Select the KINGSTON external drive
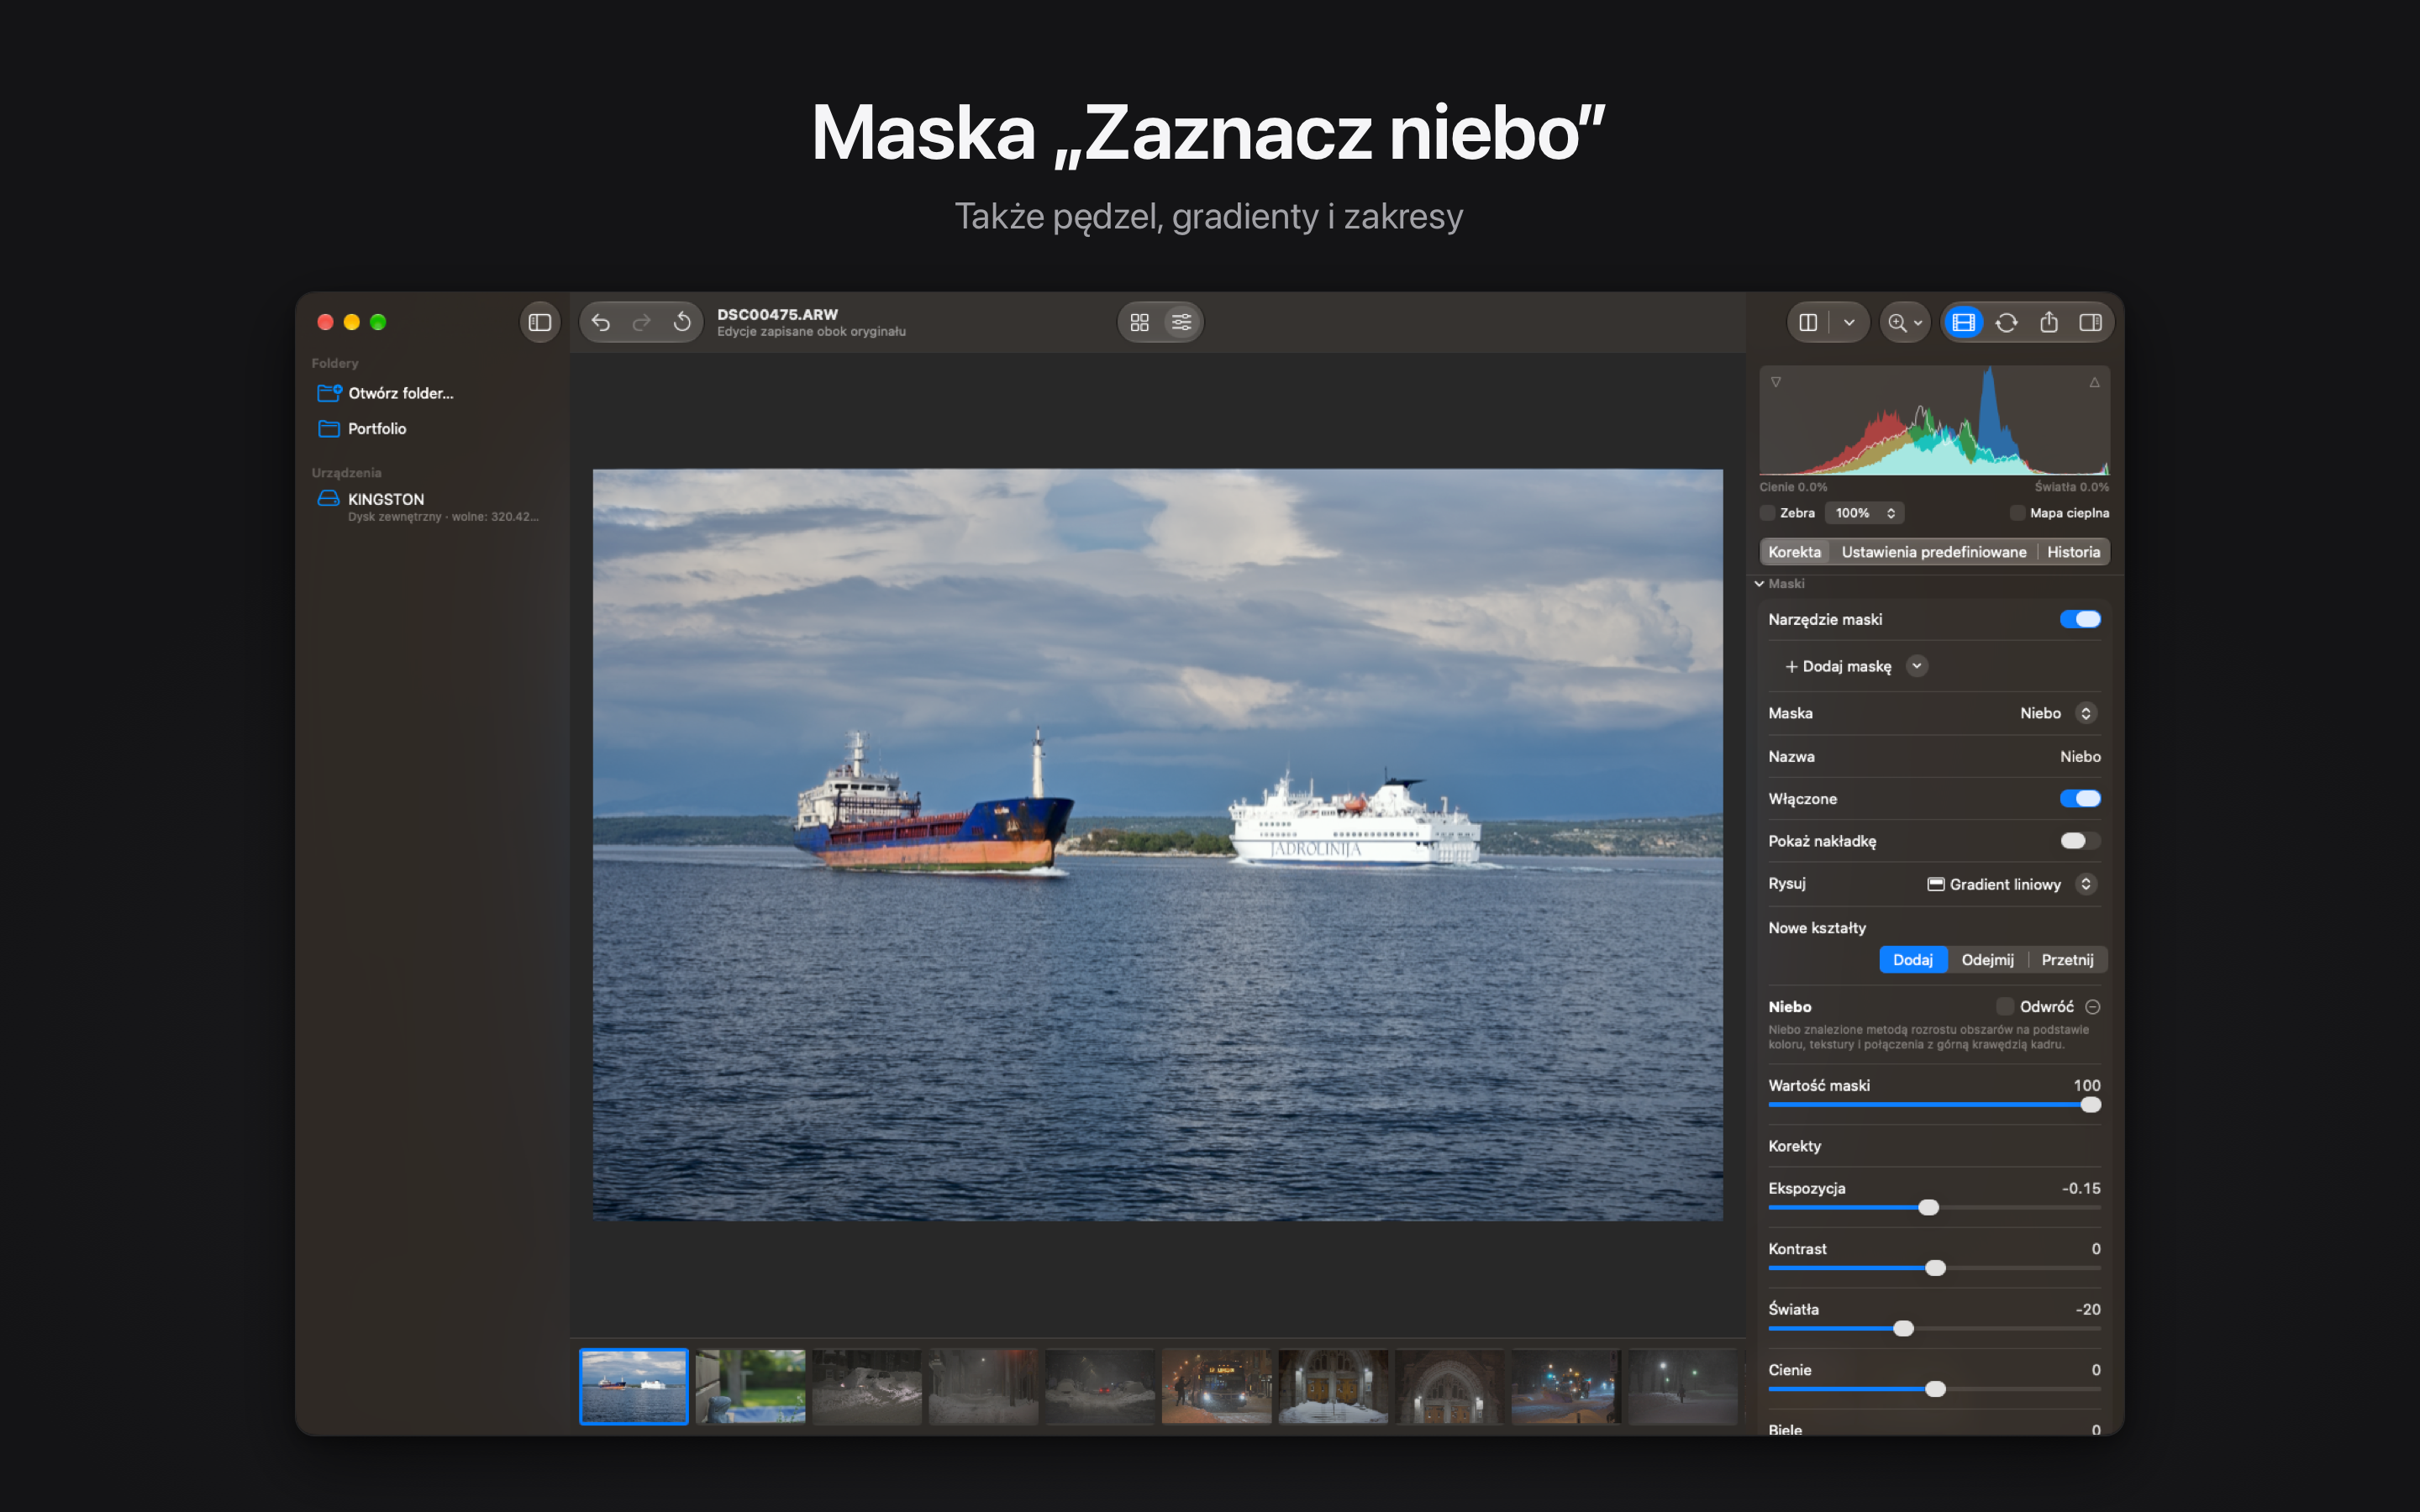Viewport: 2420px width, 1512px height. coord(430,506)
